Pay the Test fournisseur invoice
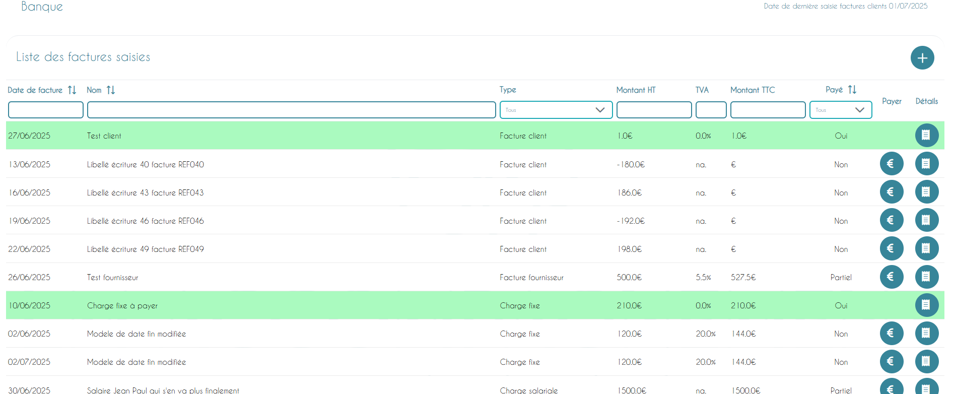The image size is (953, 394). 892,277
